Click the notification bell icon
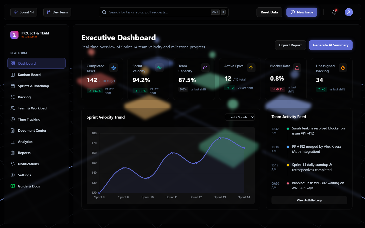365x228 pixels. [334, 12]
